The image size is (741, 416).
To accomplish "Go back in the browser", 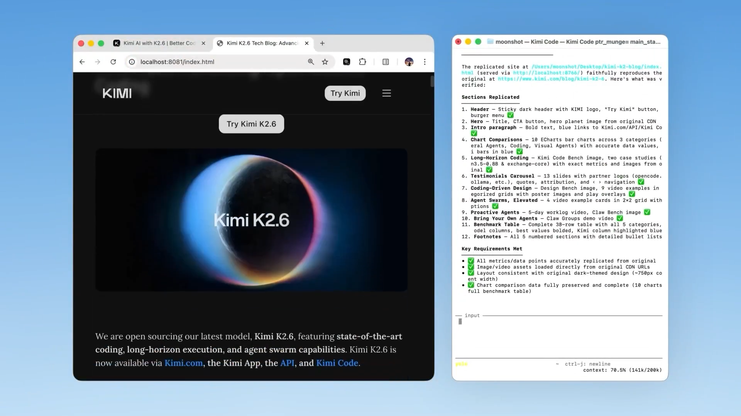I will 82,62.
